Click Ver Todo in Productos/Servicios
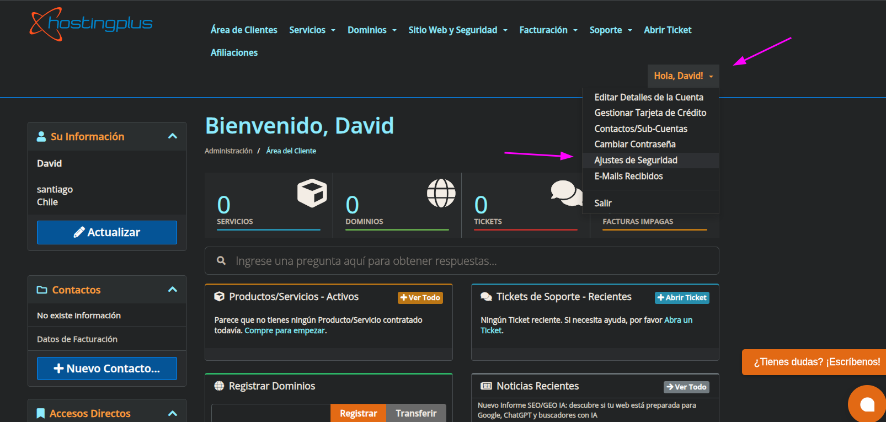 [420, 297]
